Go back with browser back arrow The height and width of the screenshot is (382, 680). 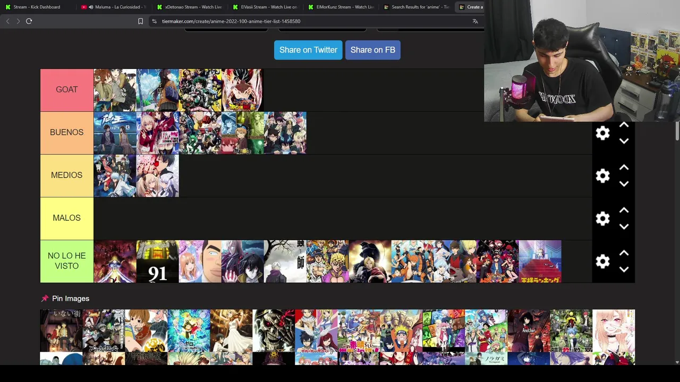[7, 21]
